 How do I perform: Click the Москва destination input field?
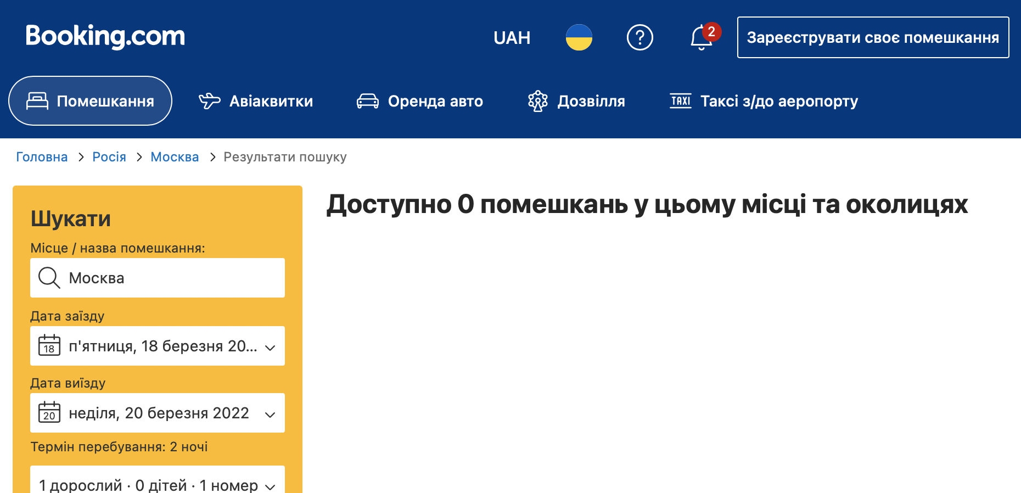click(x=170, y=278)
